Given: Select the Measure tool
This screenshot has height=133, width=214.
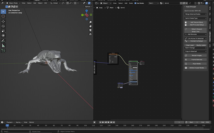Looking at the screenshot, I should coord(3,46).
